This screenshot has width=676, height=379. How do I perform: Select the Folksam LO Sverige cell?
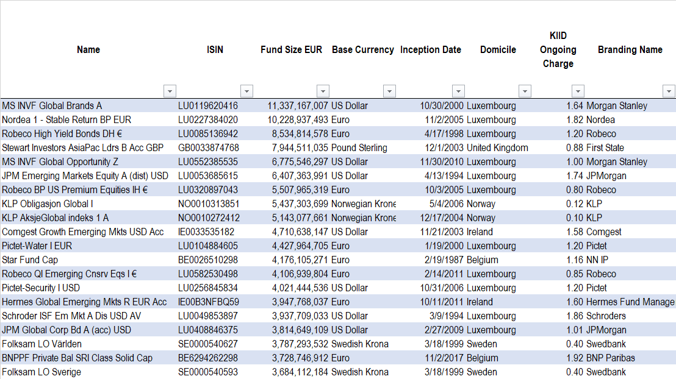pyautogui.click(x=41, y=372)
